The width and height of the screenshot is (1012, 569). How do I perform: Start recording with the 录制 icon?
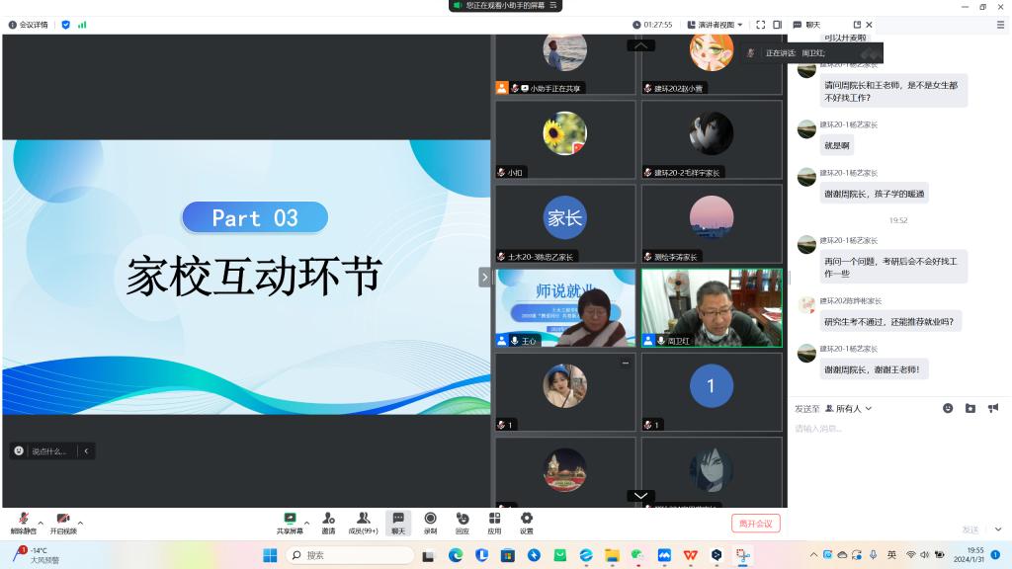click(430, 520)
